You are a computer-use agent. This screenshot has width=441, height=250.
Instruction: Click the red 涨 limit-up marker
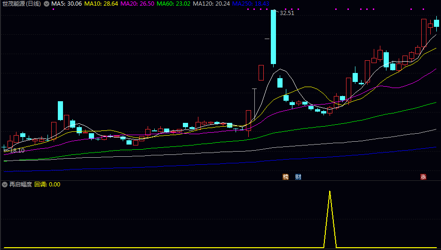click(x=423, y=177)
